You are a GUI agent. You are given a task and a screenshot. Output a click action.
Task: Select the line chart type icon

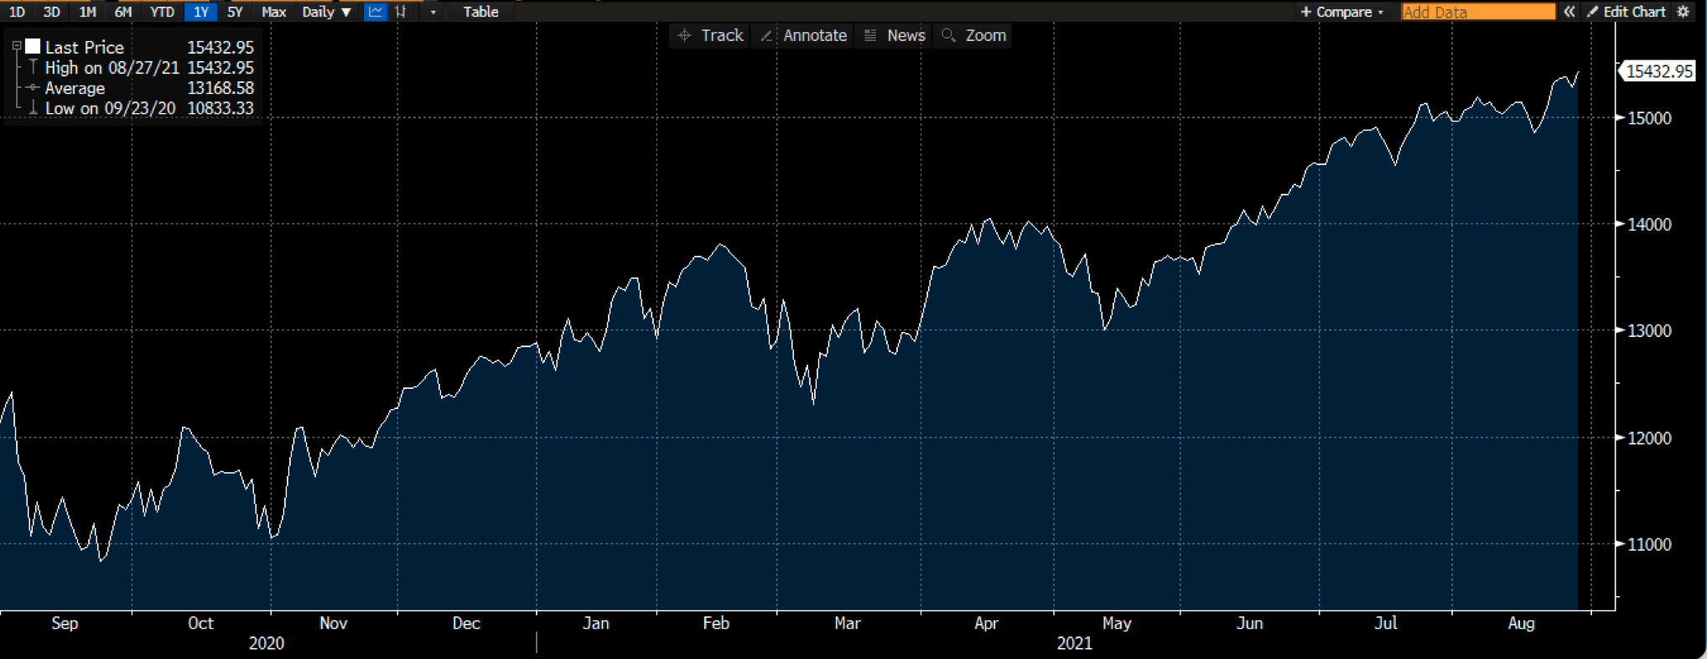click(x=376, y=12)
